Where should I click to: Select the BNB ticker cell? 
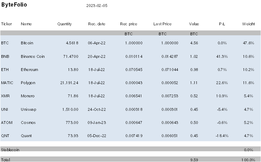(5, 56)
